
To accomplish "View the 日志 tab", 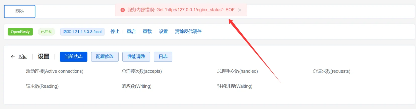I will tap(163, 57).
